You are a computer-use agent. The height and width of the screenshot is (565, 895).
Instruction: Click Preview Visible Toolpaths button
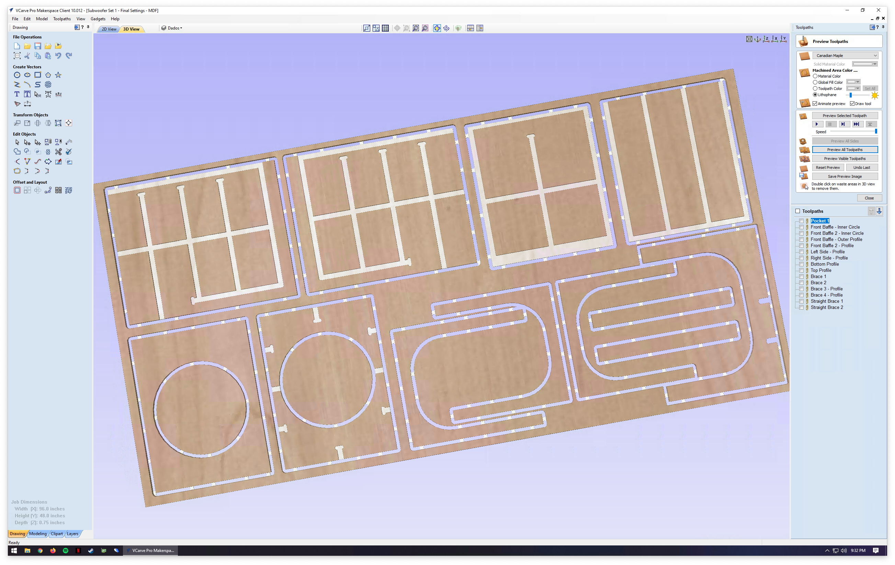point(845,159)
